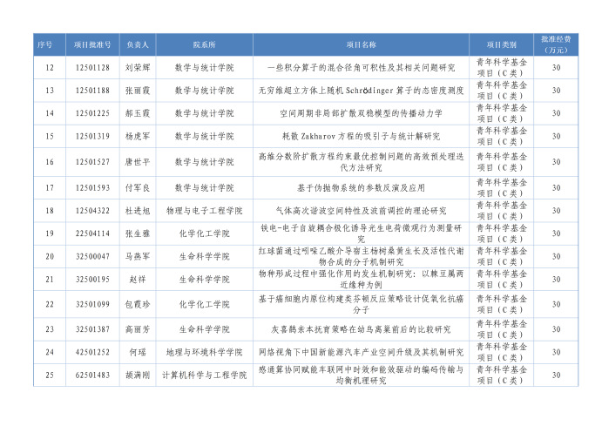Select project number 12501128 cell
The image size is (602, 426).
(91, 67)
